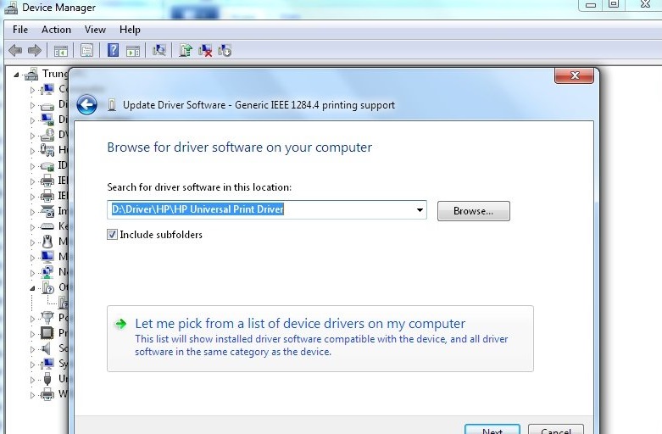Open the Action menu
The width and height of the screenshot is (662, 434).
(x=56, y=30)
